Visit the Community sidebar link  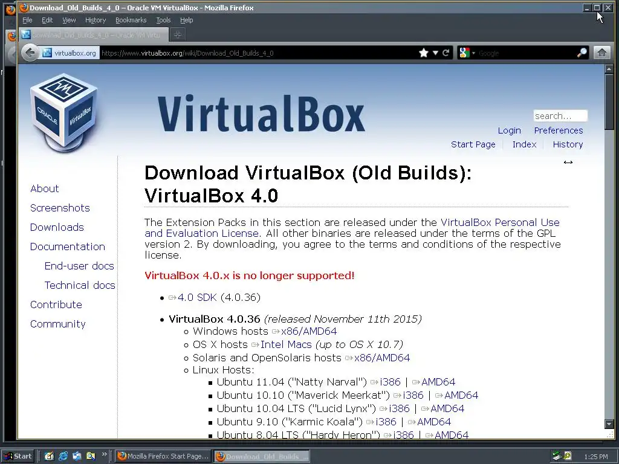(x=57, y=324)
